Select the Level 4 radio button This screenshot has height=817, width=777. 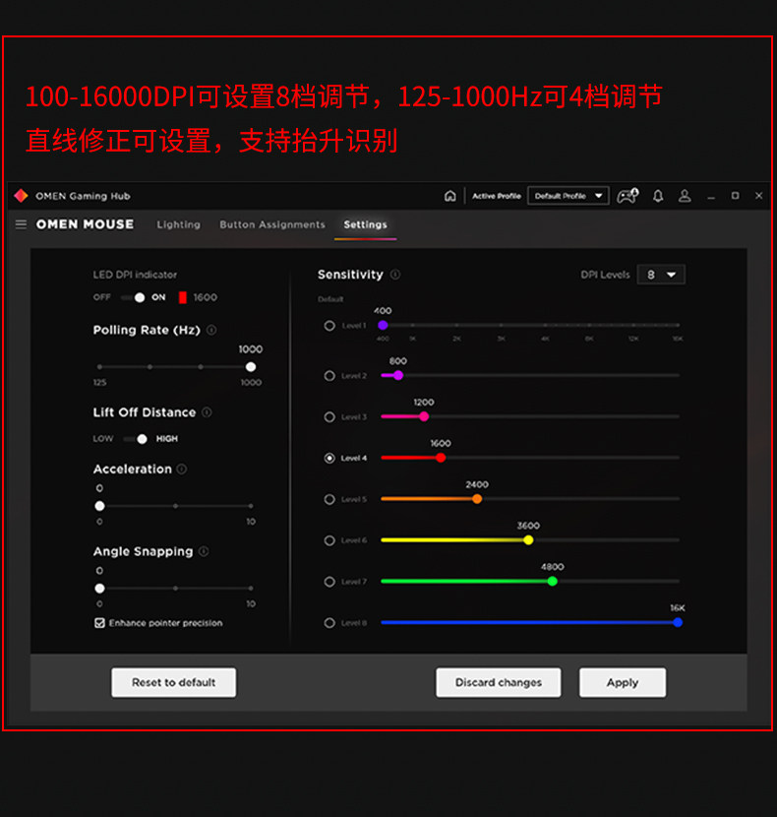tap(329, 458)
